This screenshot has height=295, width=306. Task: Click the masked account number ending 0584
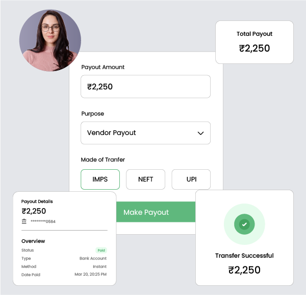coord(43,221)
